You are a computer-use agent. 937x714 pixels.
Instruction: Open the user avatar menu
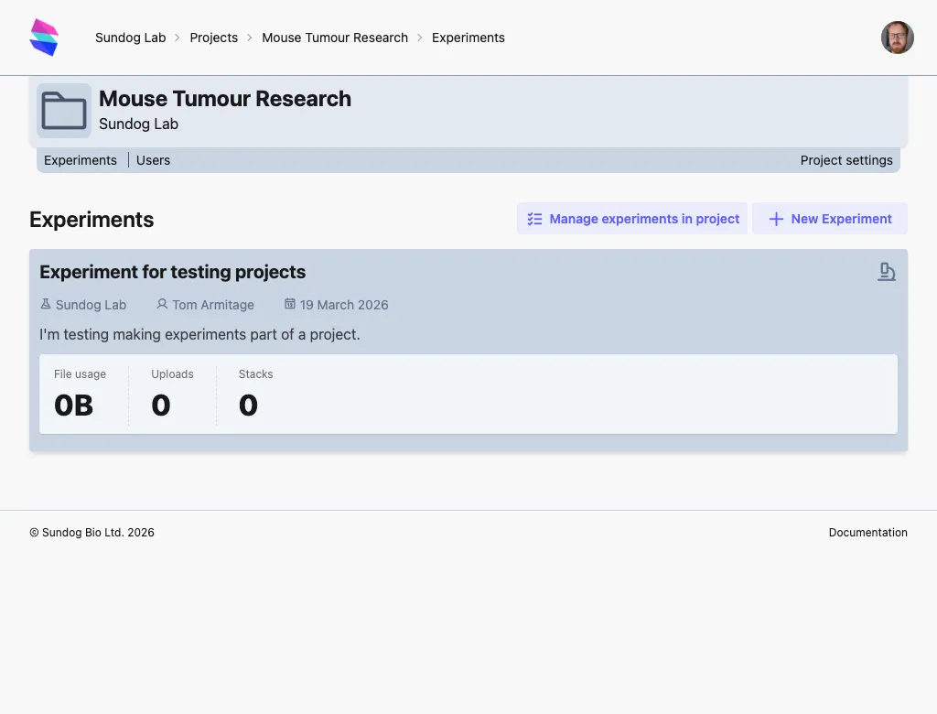tap(897, 38)
